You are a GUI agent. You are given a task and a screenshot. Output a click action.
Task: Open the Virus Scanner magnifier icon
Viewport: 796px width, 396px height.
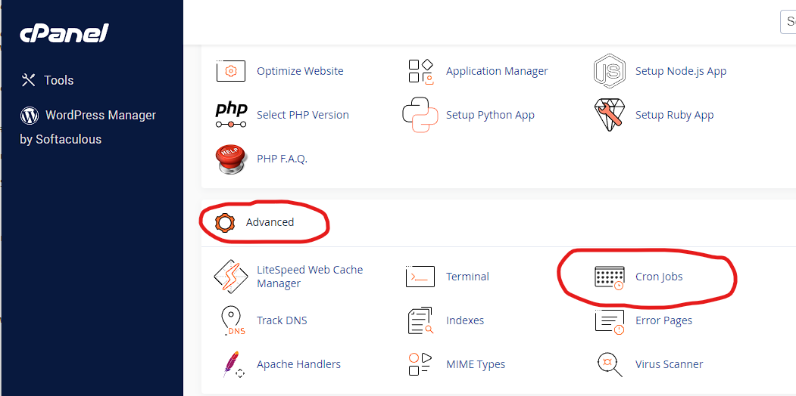[609, 364]
